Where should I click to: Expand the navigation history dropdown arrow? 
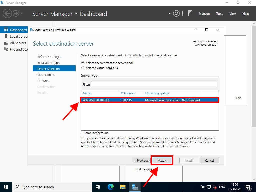click(x=22, y=13)
